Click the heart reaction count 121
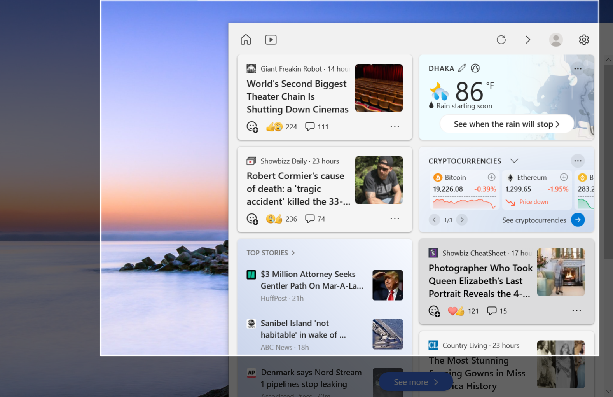The width and height of the screenshot is (613, 397). tap(463, 311)
